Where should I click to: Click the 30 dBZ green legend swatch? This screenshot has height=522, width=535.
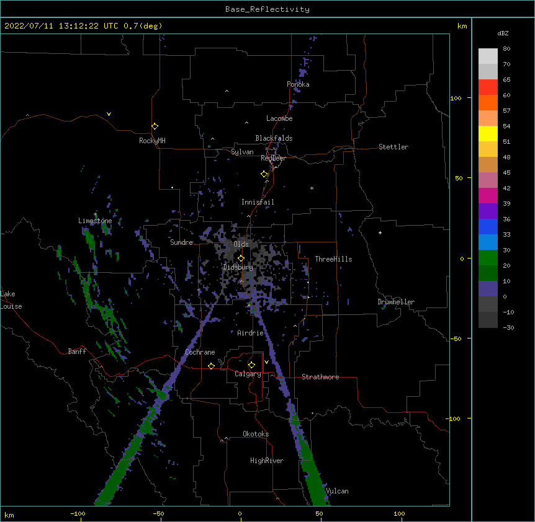[488, 258]
